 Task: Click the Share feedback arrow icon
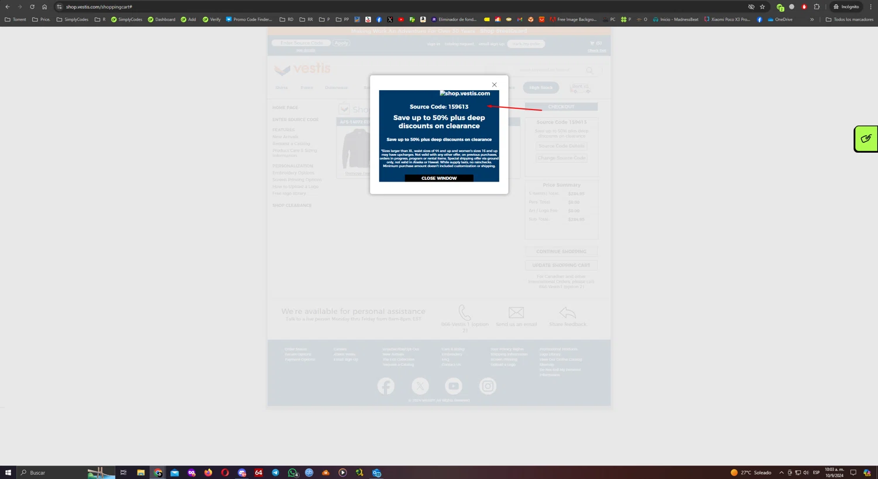(x=567, y=313)
